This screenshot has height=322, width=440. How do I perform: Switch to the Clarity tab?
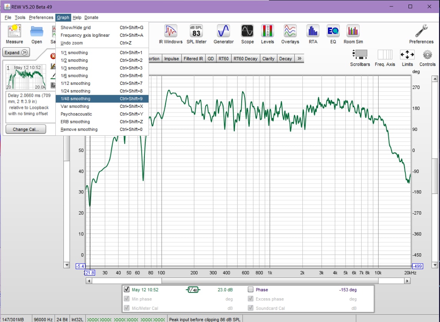(x=268, y=59)
